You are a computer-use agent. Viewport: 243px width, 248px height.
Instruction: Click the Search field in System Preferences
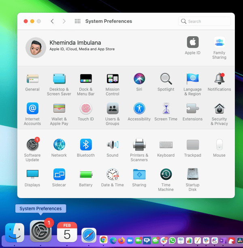[x=205, y=21]
